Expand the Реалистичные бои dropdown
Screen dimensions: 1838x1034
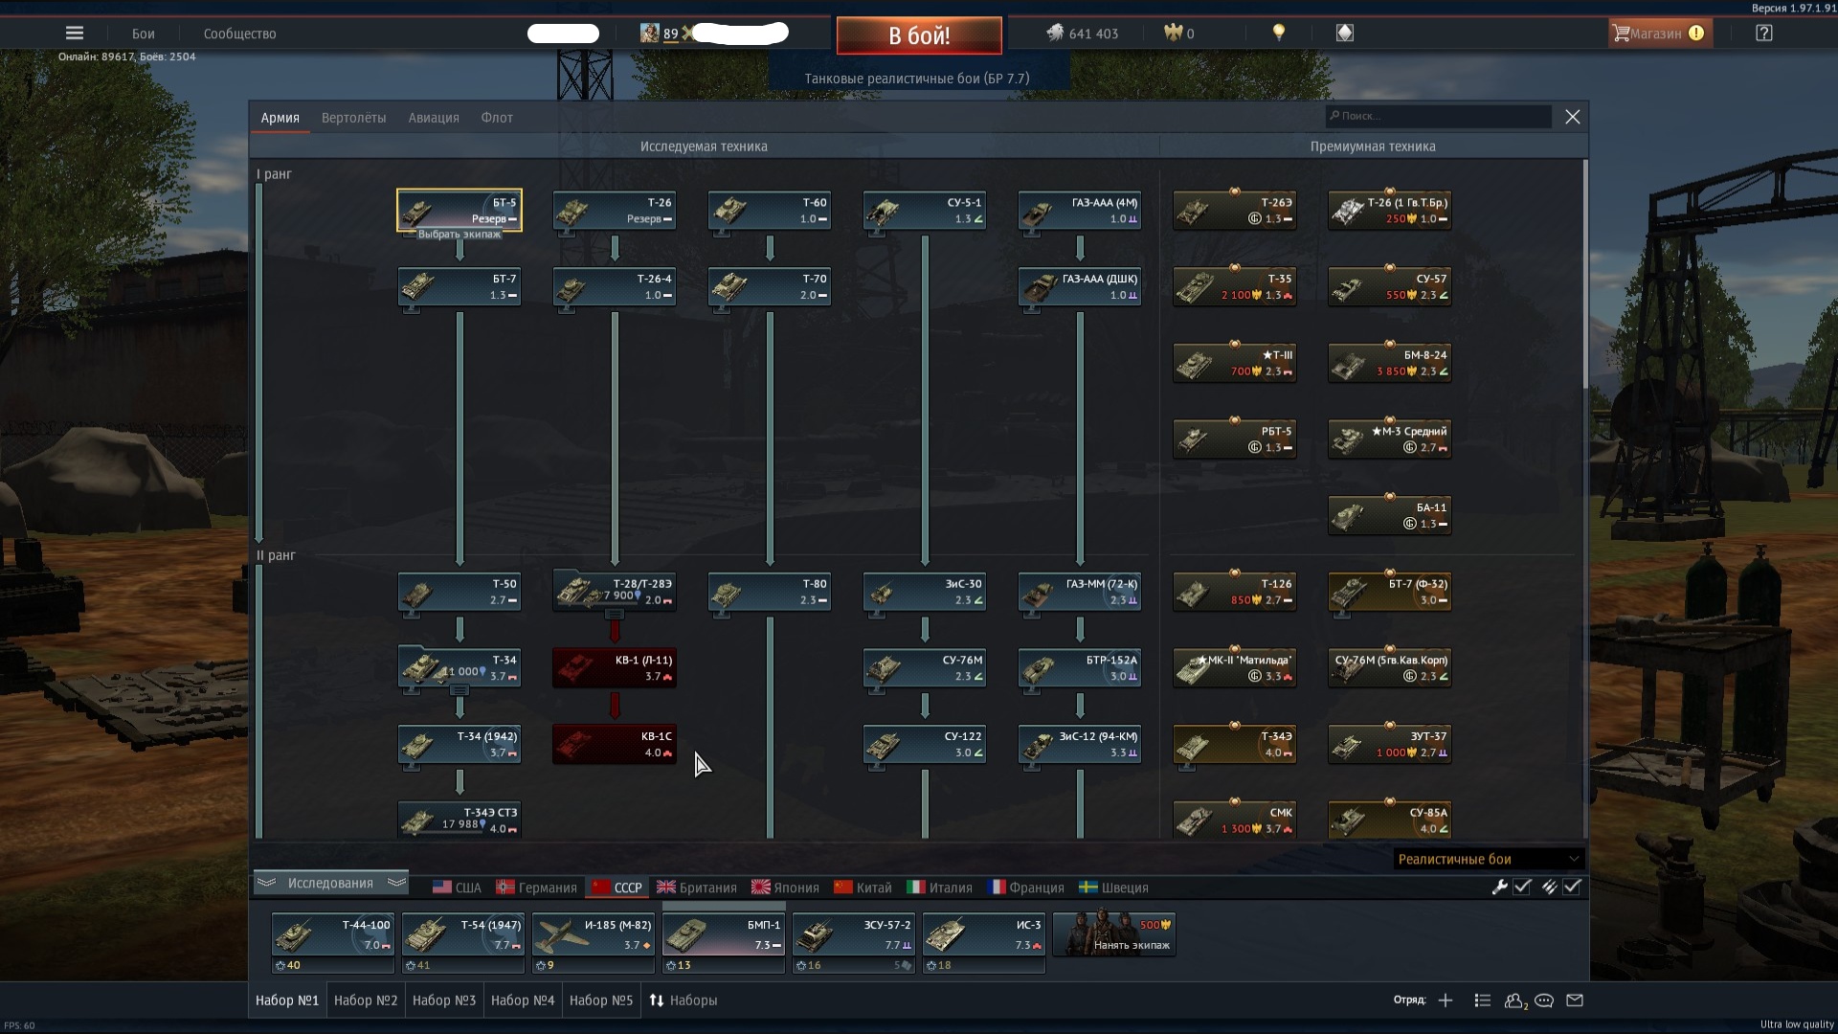[1488, 859]
